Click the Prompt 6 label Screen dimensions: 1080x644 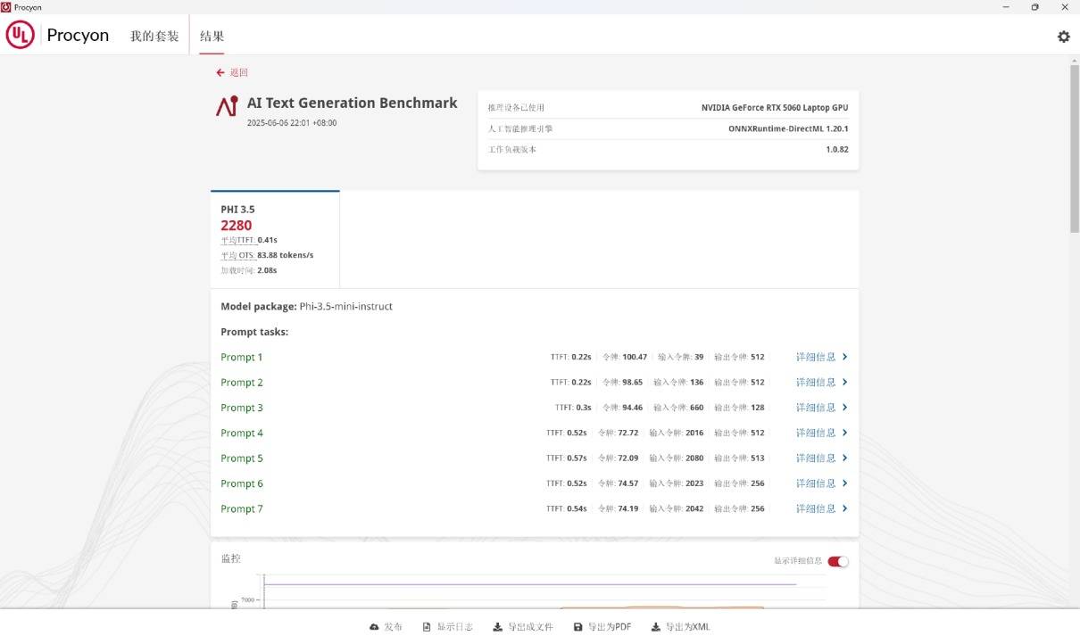pos(242,483)
